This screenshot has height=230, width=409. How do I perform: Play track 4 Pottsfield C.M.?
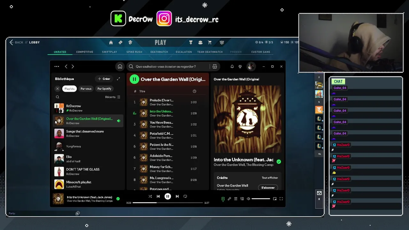click(168, 135)
